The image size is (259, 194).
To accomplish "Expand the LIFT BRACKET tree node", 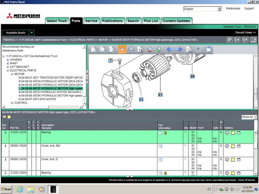I will coord(8,67).
